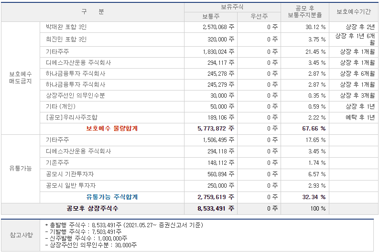Click the value '1,830,024 주'
Screen dimensions: 380x252
click(x=218, y=52)
